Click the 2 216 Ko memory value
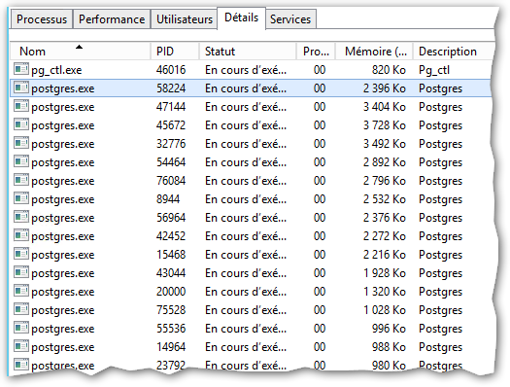 click(385, 255)
